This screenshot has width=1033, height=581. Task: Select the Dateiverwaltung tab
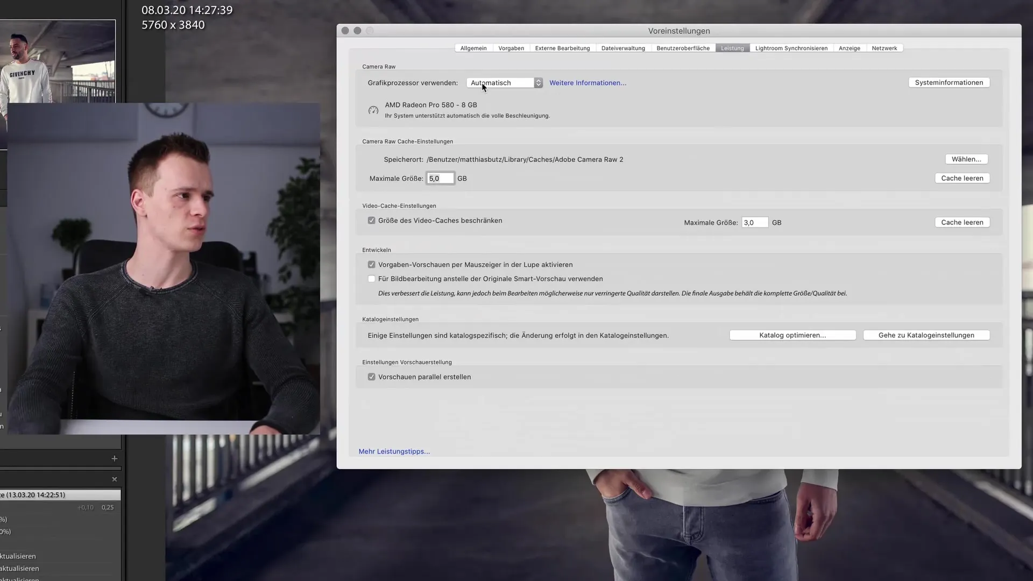coord(623,48)
